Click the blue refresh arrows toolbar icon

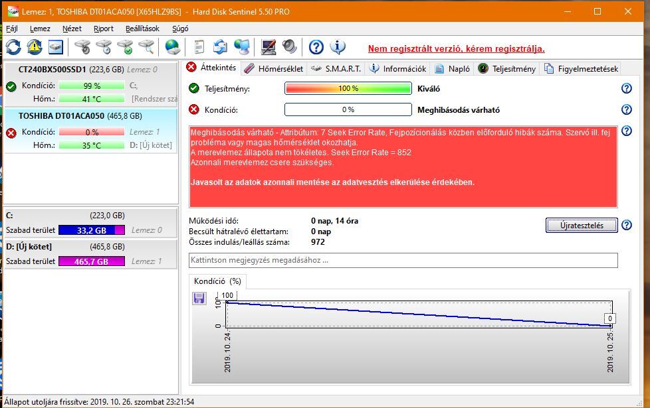coord(13,47)
